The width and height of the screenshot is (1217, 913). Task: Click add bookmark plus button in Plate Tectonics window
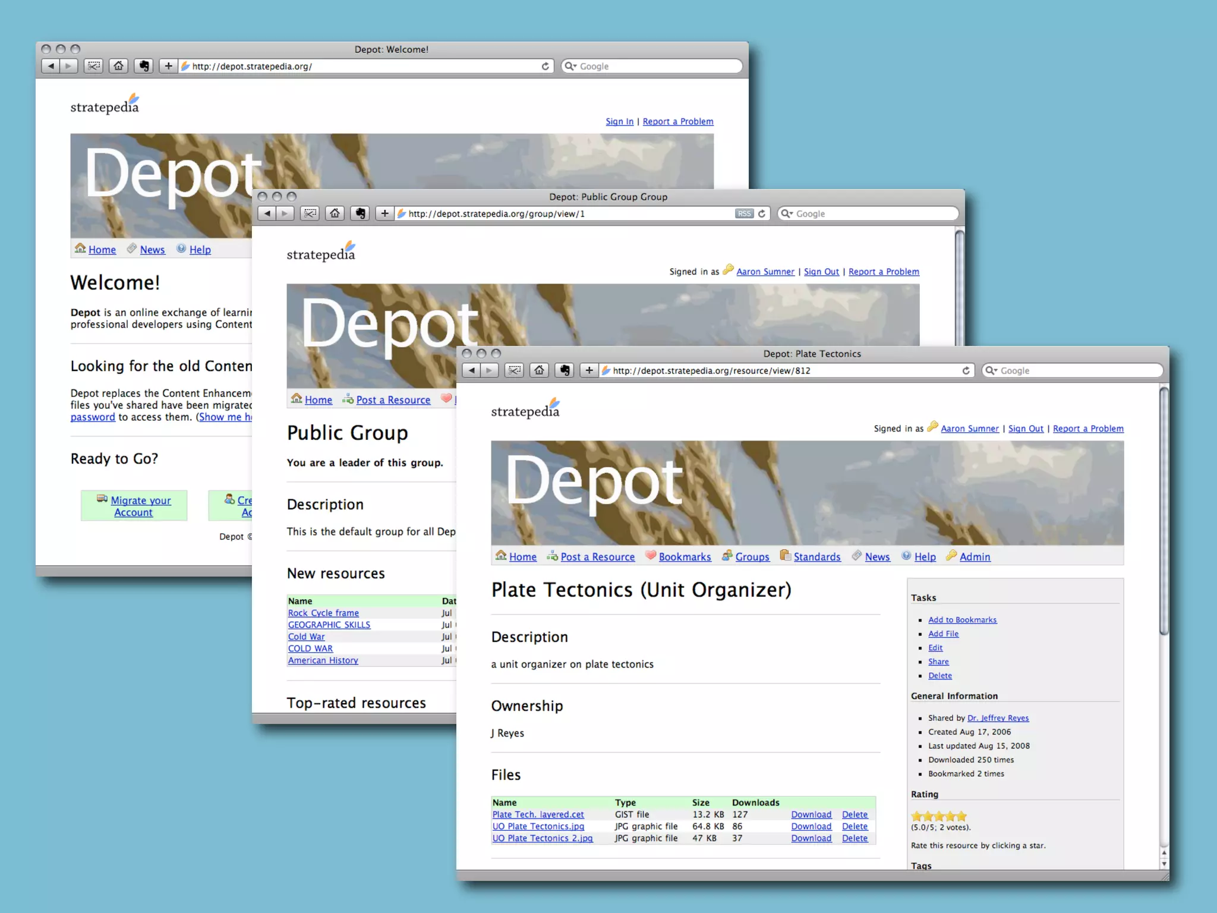tap(589, 370)
